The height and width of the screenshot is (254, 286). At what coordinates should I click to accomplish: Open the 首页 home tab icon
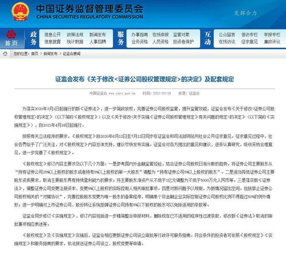[x=11, y=38]
